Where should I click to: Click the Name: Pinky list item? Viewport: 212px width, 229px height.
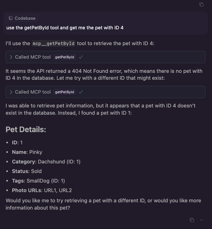click(27, 152)
